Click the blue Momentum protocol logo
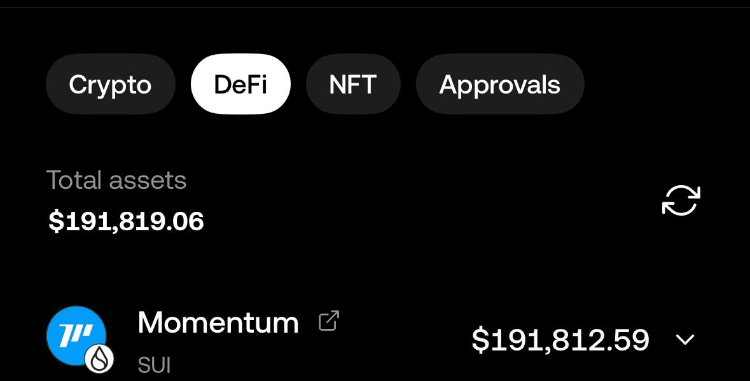The height and width of the screenshot is (381, 750). pos(76,336)
